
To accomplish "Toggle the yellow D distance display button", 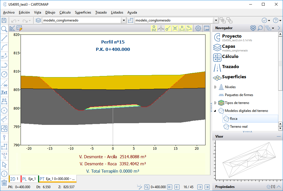I will pos(182,28).
